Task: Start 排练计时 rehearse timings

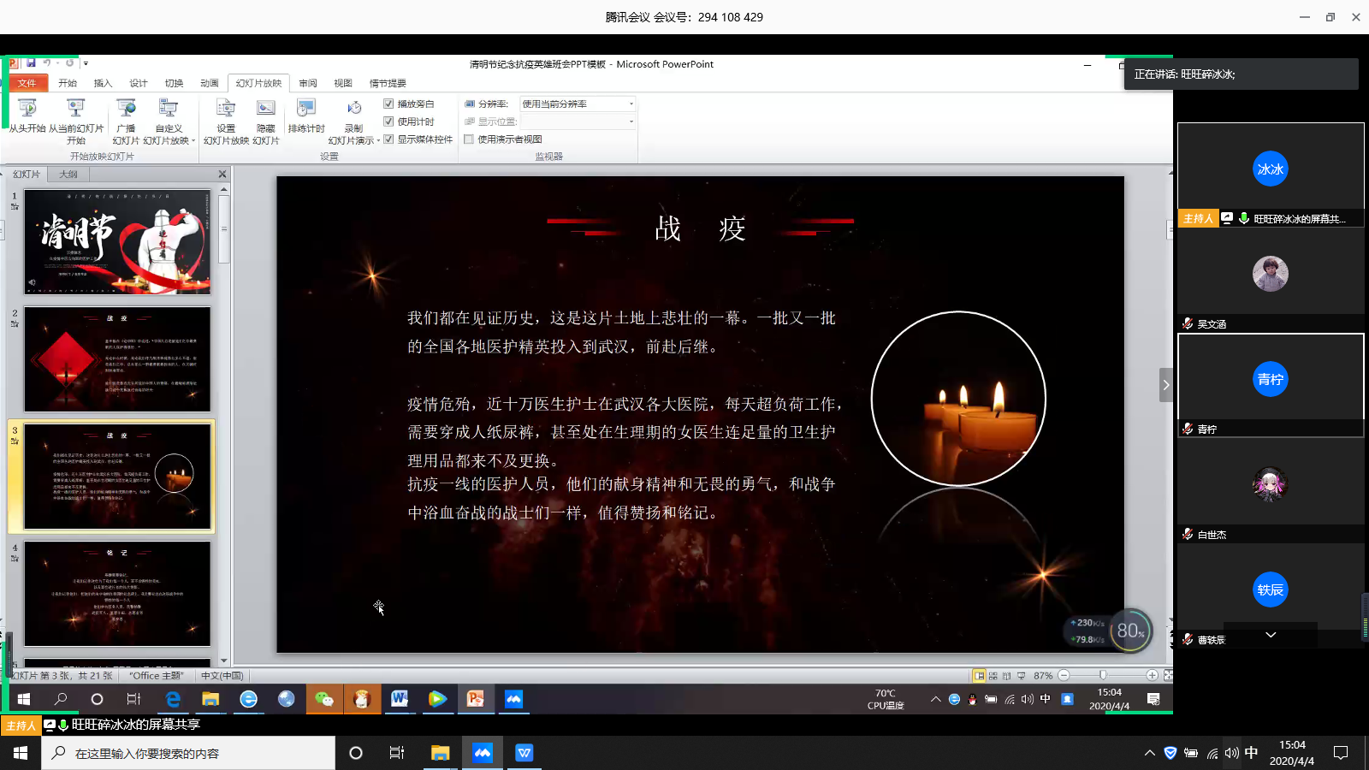Action: [x=305, y=109]
